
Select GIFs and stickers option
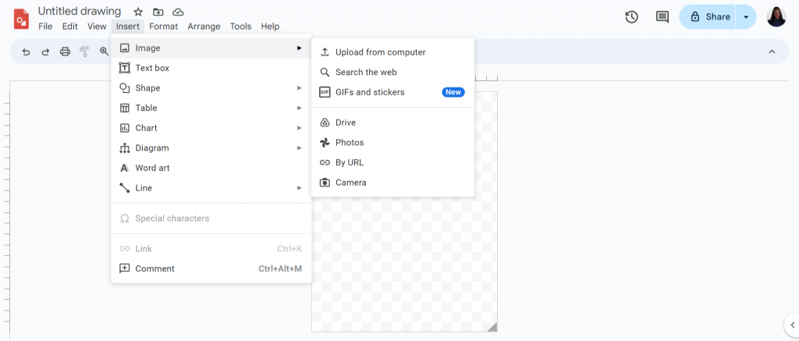(393, 92)
